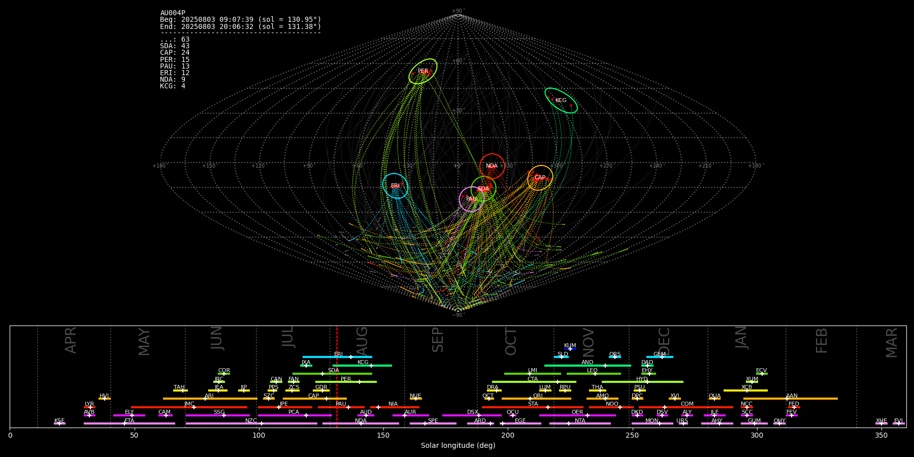Click the LYR shower marker in timeline

click(x=89, y=406)
